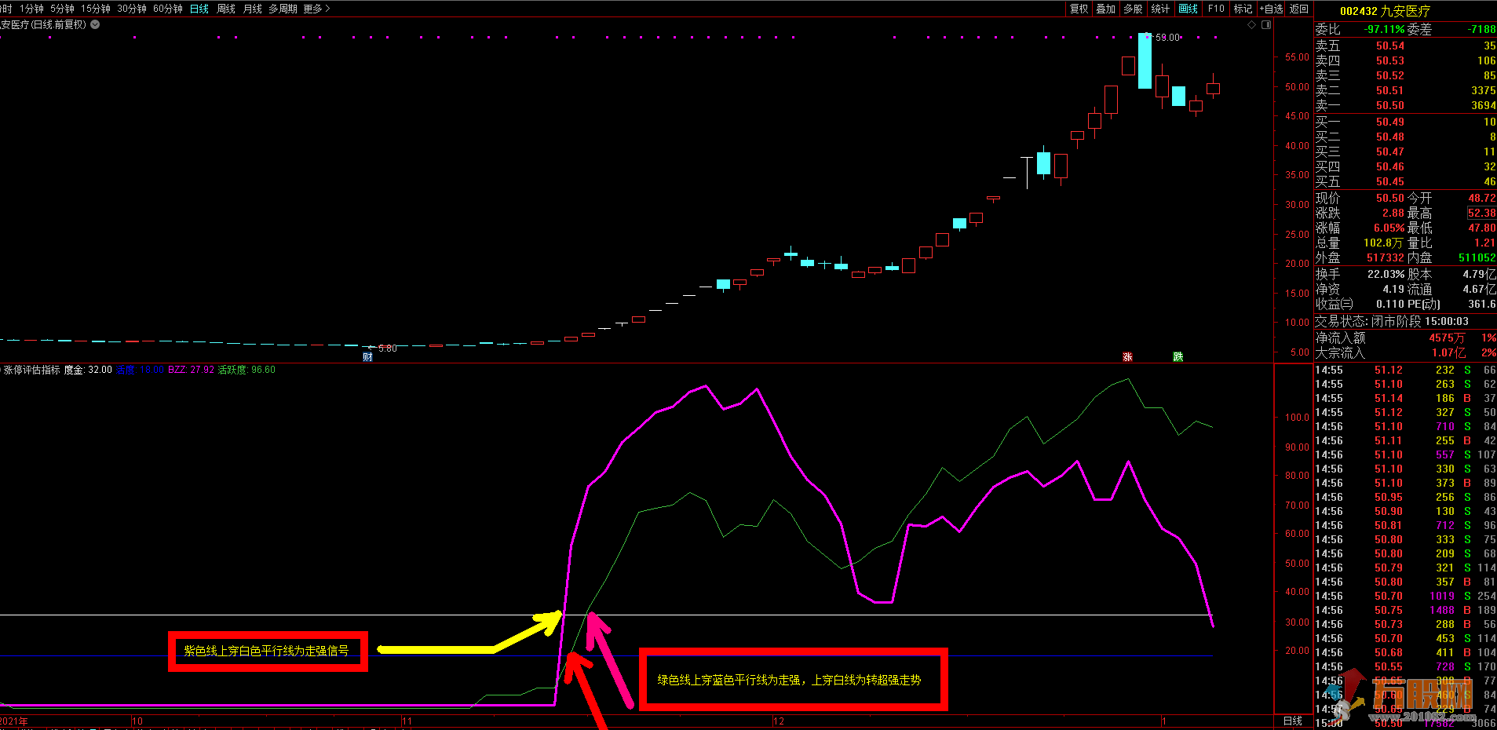Click the PE(动) value 361.6
Screen dimensions: 1497x730
1481,304
